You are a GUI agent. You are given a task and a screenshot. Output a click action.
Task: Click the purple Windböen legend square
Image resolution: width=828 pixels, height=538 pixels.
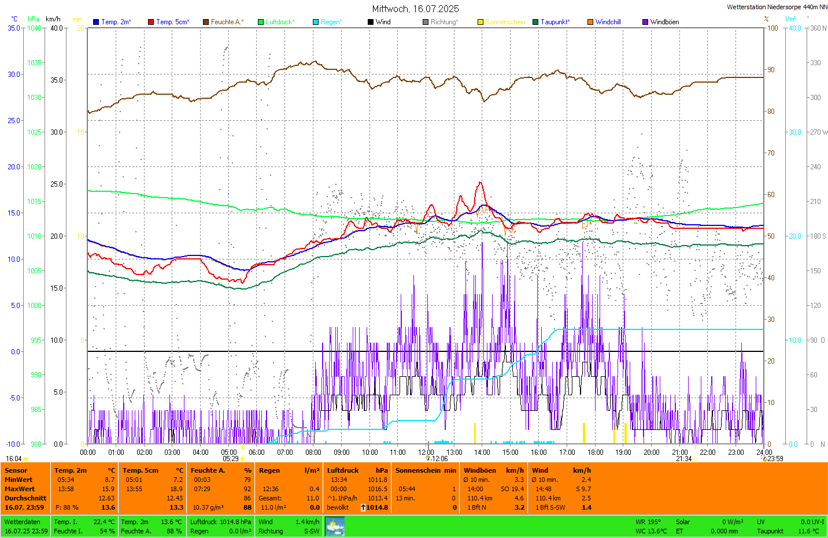pyautogui.click(x=645, y=22)
